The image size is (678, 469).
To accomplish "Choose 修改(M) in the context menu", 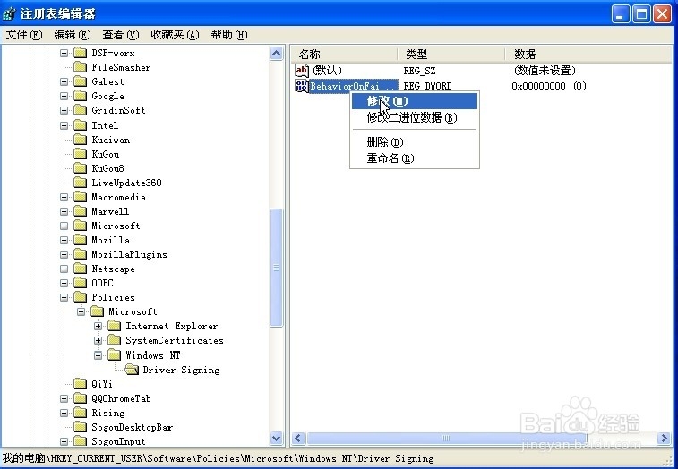I will [415, 101].
